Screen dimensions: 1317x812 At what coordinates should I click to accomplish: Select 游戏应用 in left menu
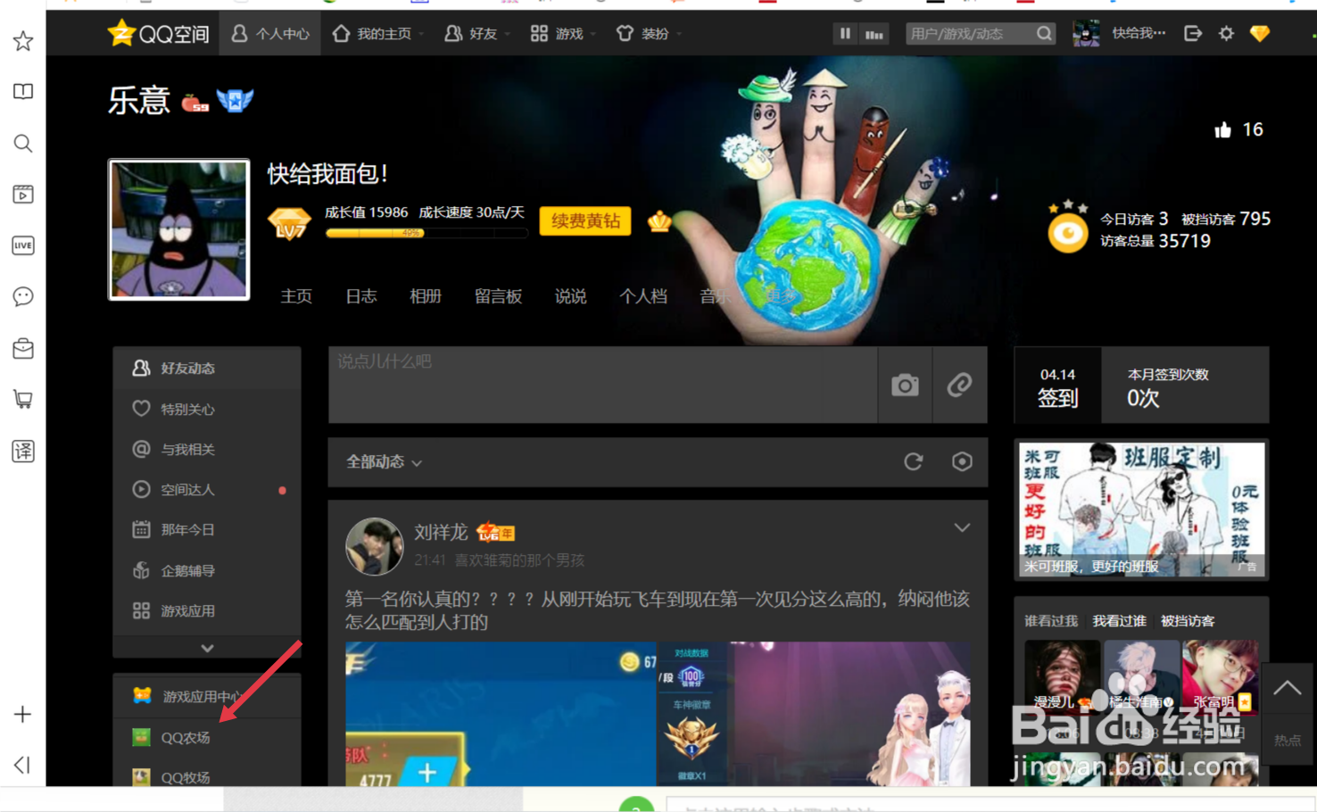click(x=207, y=610)
